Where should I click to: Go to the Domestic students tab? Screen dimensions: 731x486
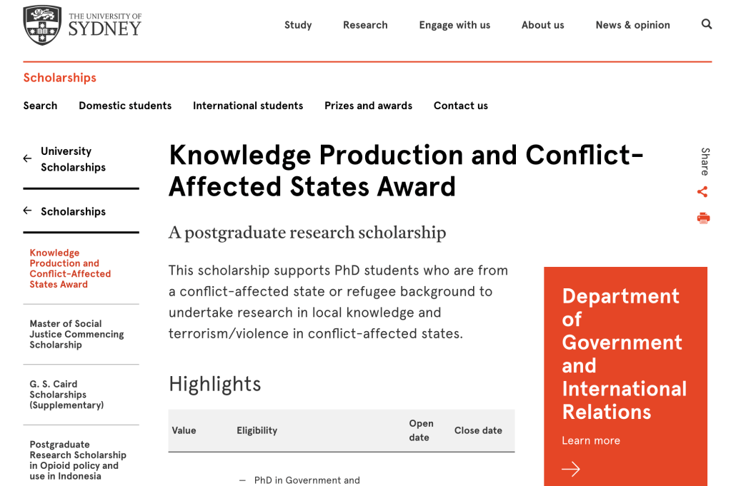tap(125, 106)
